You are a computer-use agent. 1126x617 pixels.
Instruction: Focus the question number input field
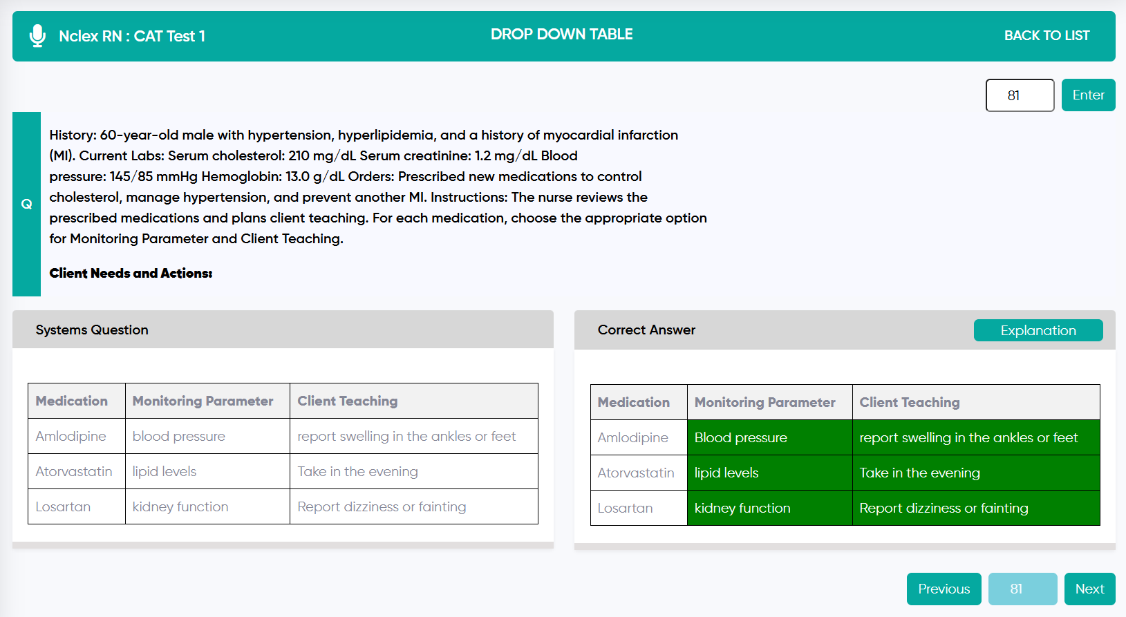pos(1020,95)
